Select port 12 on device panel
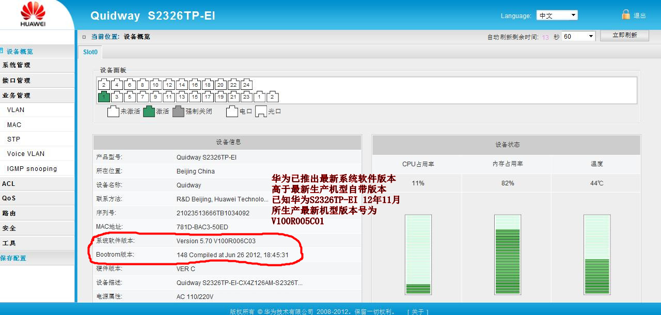 click(x=168, y=85)
